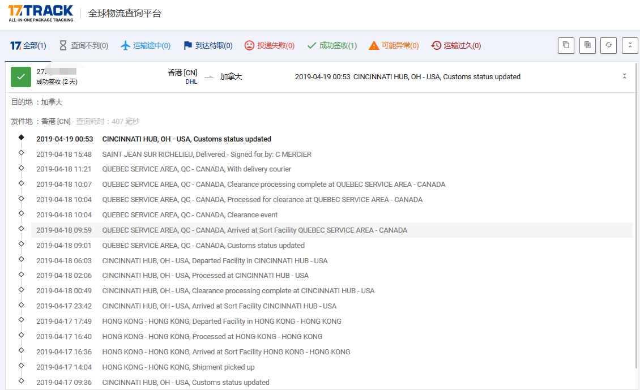
Task: Refresh the tracking results
Action: click(609, 46)
